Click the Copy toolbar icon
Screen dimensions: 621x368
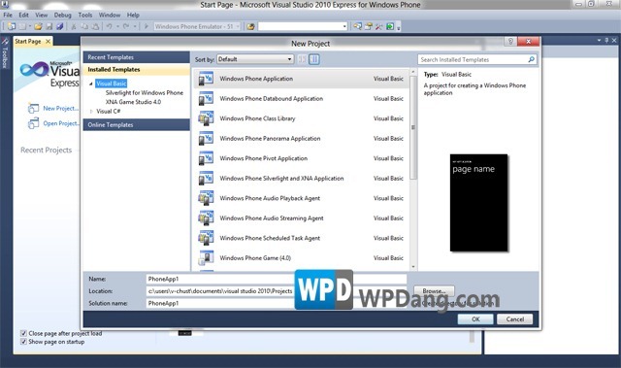pos(84,26)
